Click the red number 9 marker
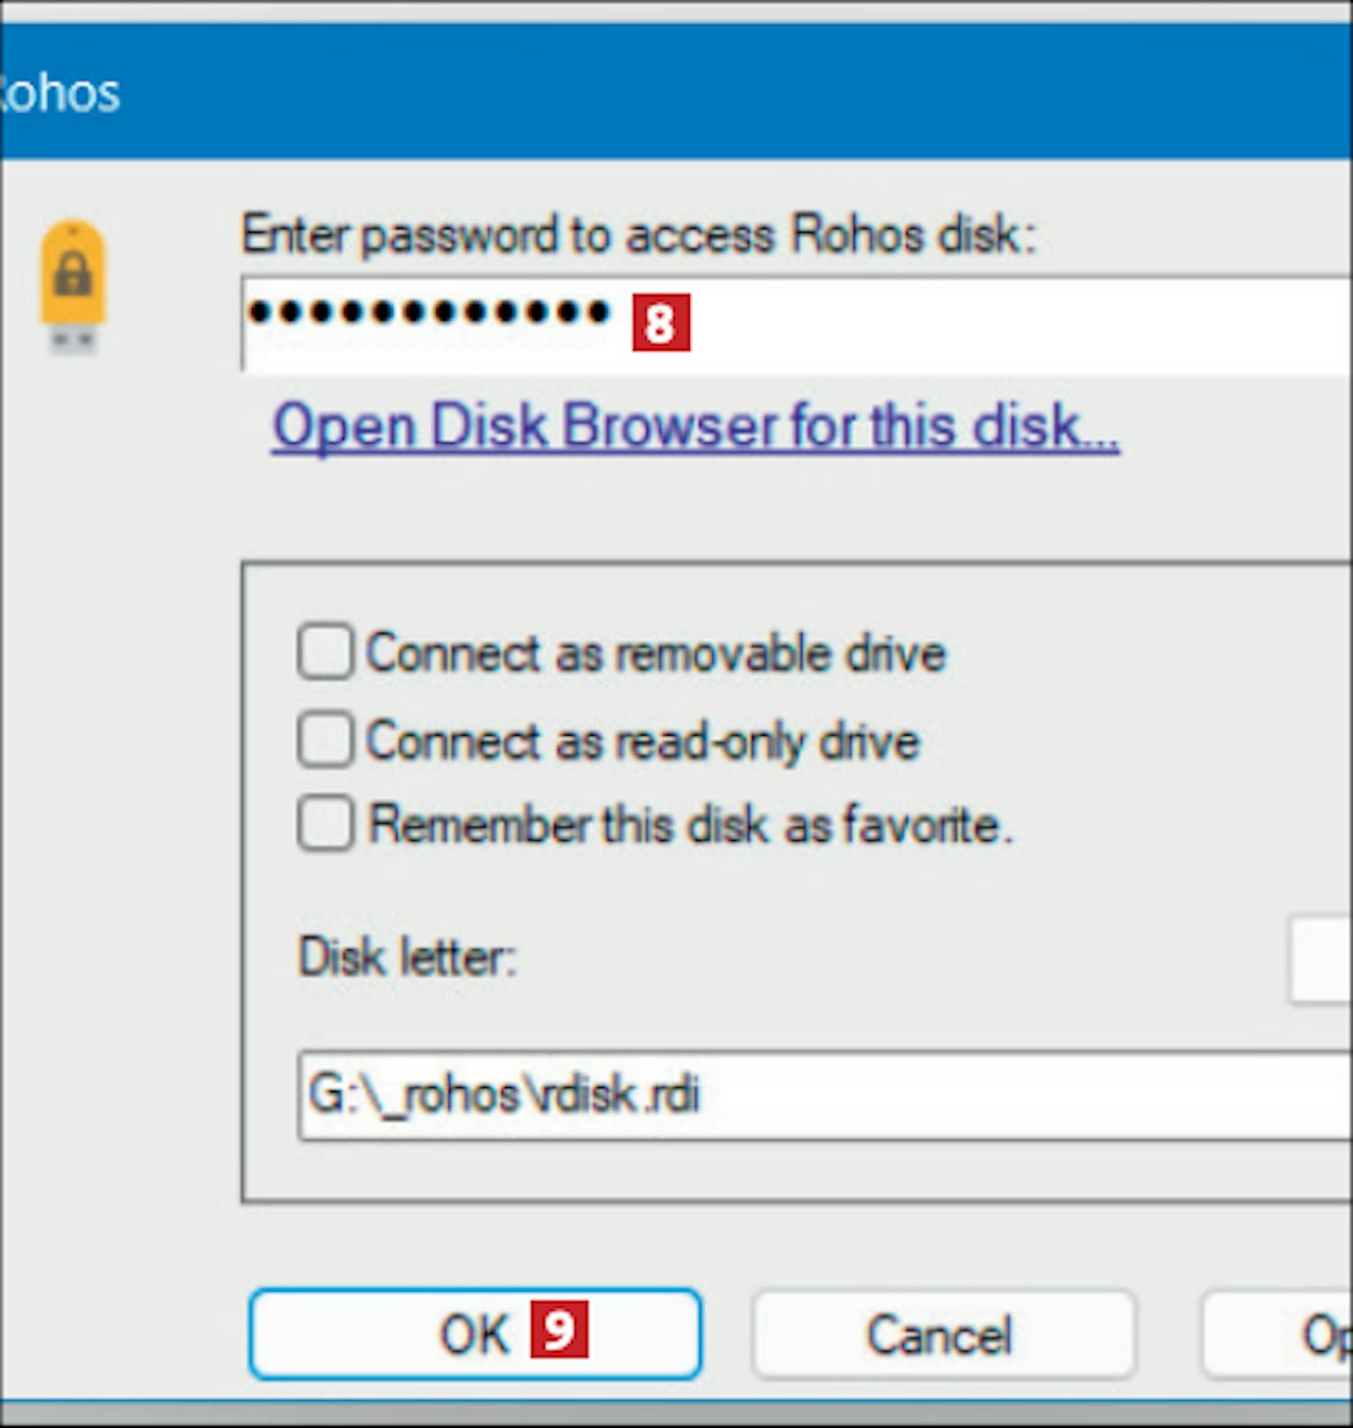Screen dimensions: 1353x1428 [x=559, y=1329]
